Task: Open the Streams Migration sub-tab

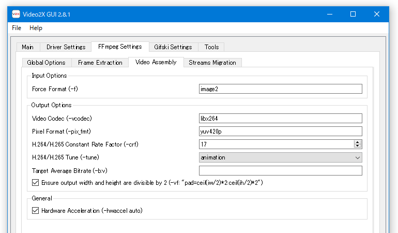Action: (x=212, y=63)
